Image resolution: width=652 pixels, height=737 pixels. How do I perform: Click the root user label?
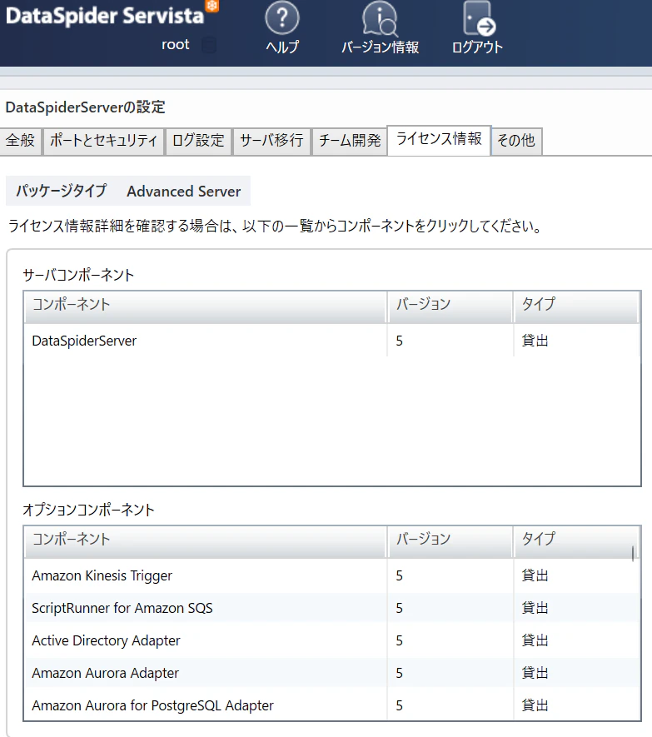click(x=176, y=45)
